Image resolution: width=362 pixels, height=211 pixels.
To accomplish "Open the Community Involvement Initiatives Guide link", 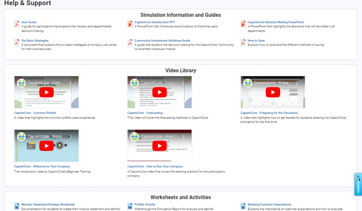I will (162, 41).
